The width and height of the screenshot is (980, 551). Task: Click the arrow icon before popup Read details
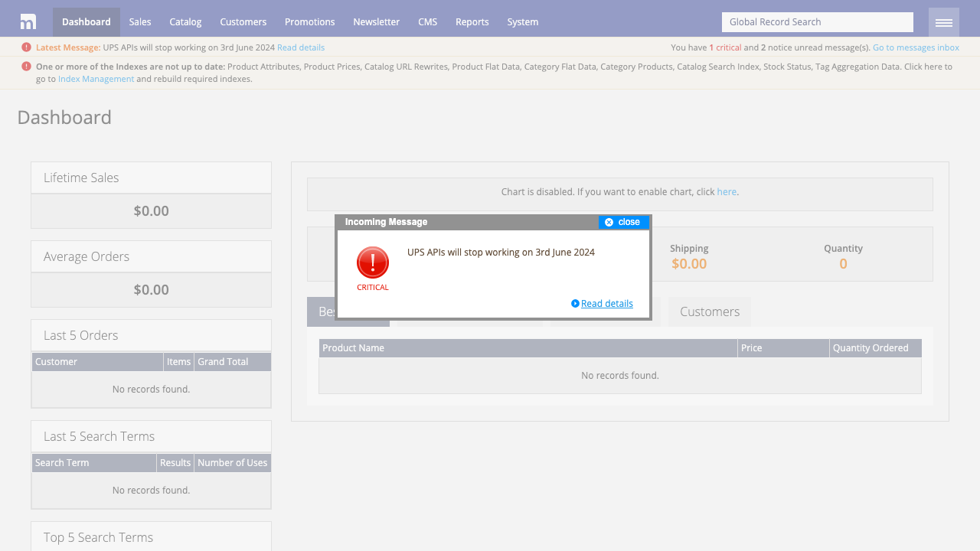tap(575, 304)
